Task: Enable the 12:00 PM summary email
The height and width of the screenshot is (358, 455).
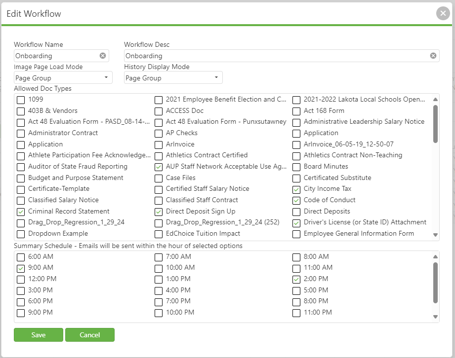Action: (21, 280)
